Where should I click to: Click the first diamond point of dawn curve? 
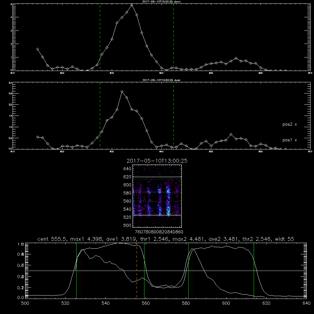[37, 49]
